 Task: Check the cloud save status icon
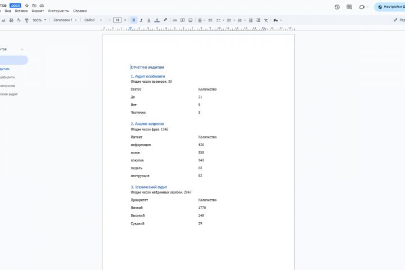click(x=42, y=6)
